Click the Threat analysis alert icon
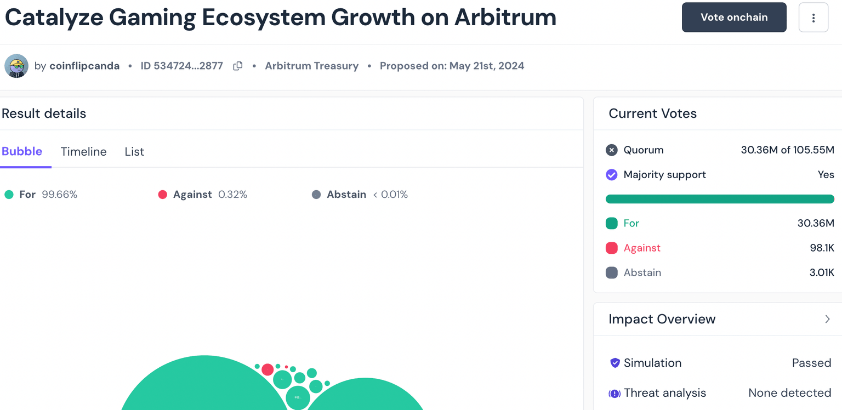 coord(615,393)
